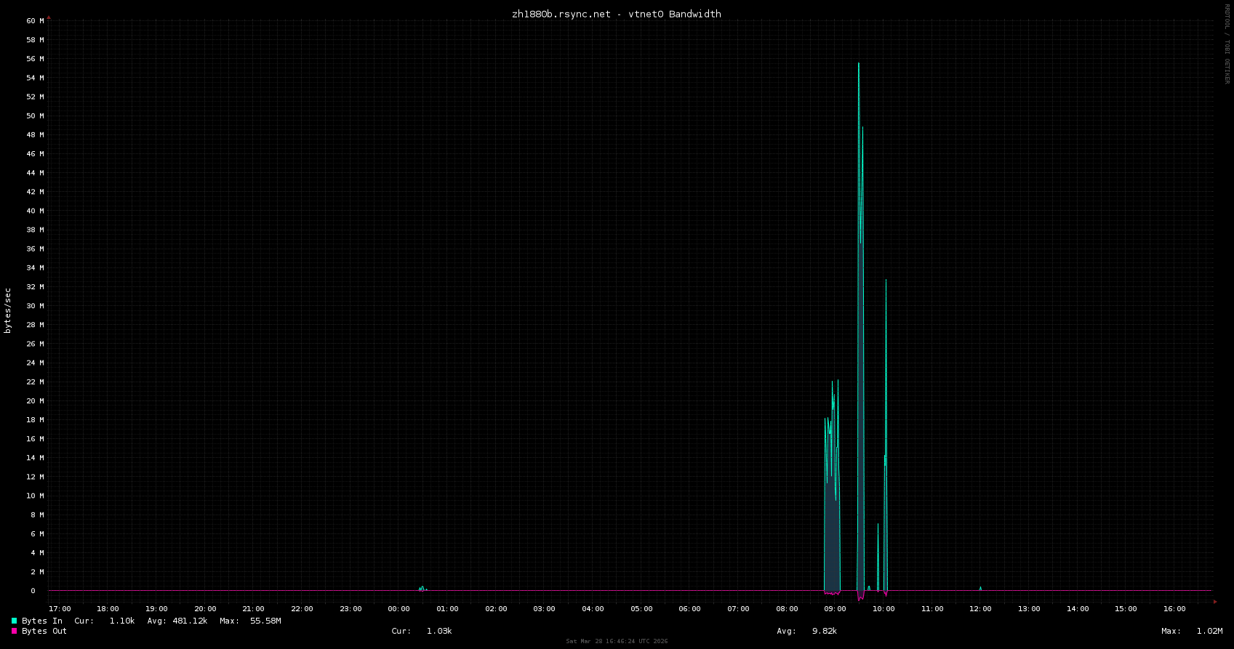Screen dimensions: 1234x649
Task: Click the 22 M y-axis label
Action: tap(36, 382)
